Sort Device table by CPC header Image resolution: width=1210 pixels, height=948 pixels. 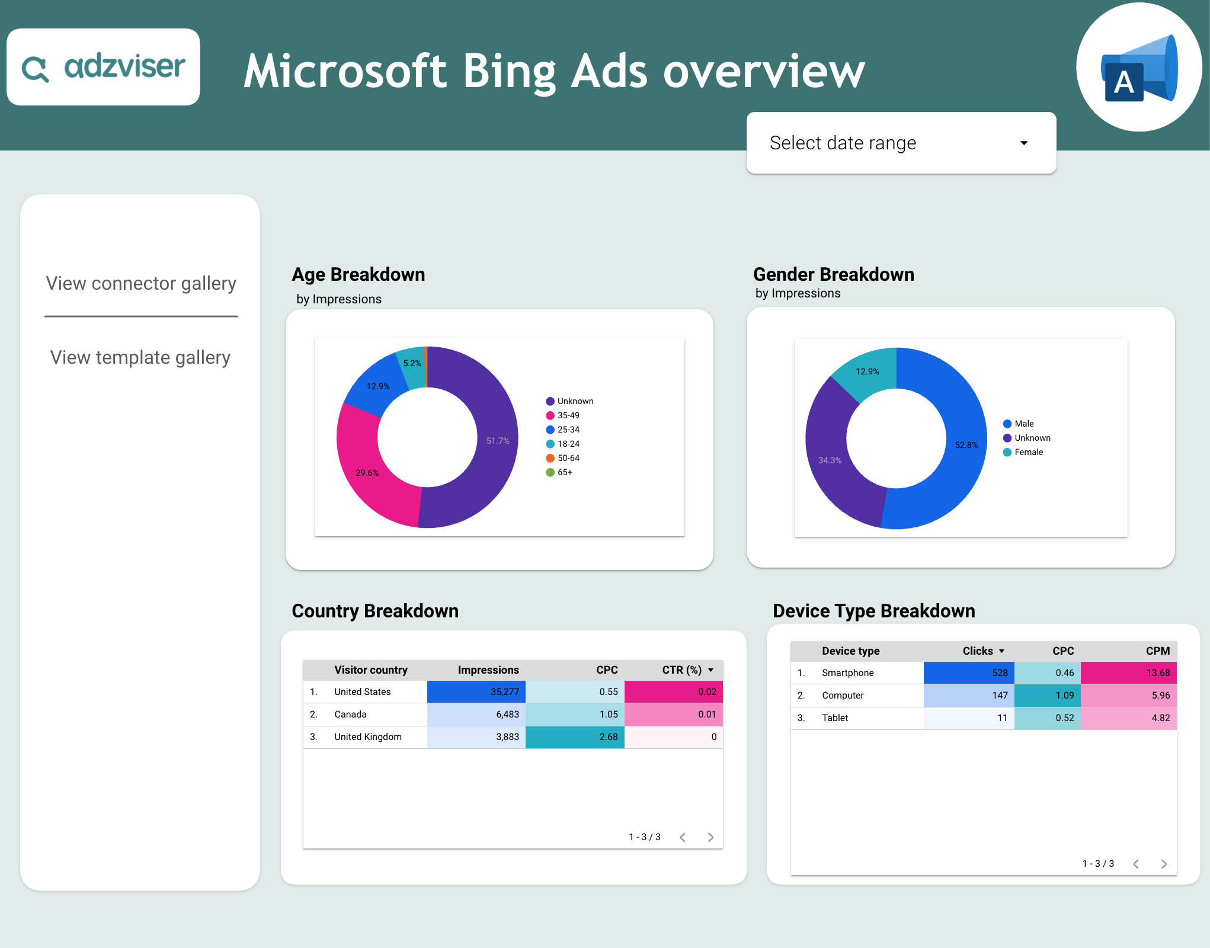click(1063, 651)
